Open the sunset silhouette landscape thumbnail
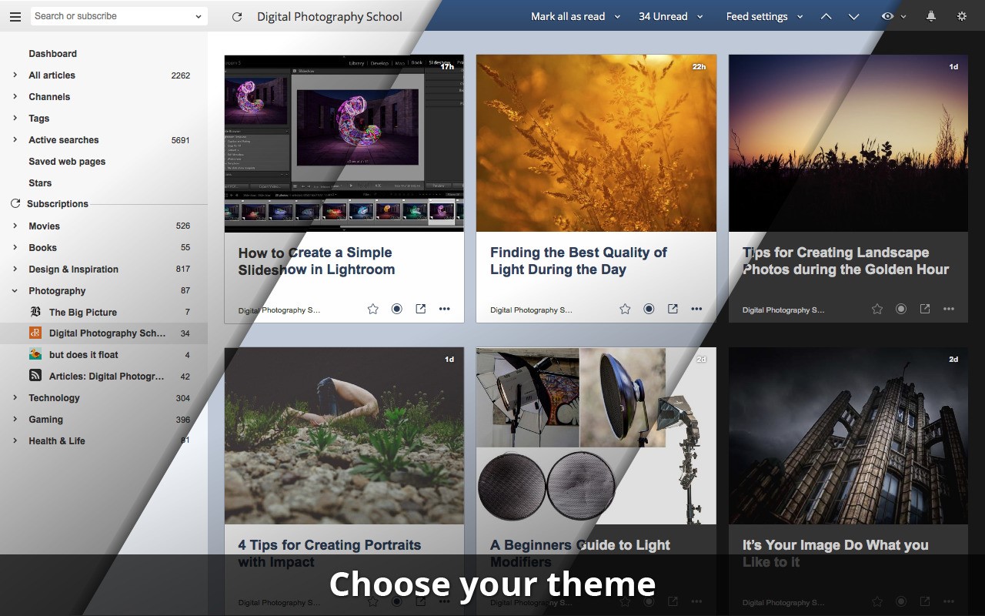985x616 pixels. click(x=848, y=143)
